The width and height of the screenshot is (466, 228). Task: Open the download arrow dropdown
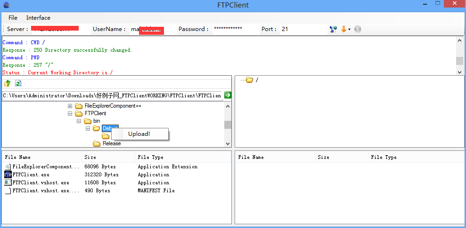(x=350, y=29)
